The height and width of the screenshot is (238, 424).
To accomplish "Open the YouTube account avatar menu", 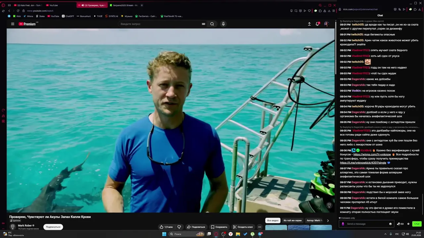I will pos(326,24).
